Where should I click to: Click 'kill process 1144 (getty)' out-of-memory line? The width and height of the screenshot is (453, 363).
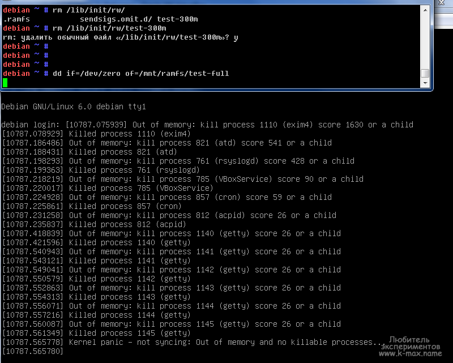(x=172, y=306)
